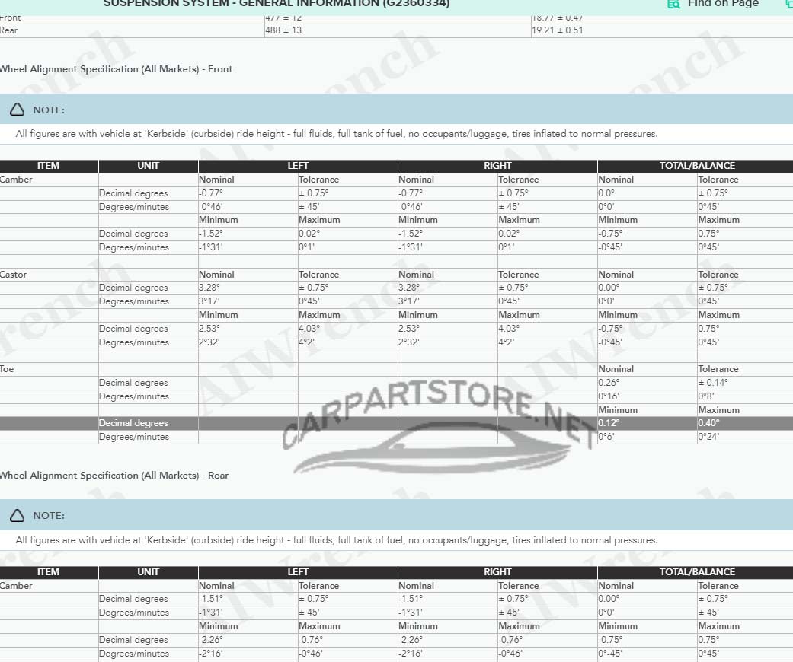
Task: Click the ITEM header in the Front table
Action: pyautogui.click(x=48, y=166)
